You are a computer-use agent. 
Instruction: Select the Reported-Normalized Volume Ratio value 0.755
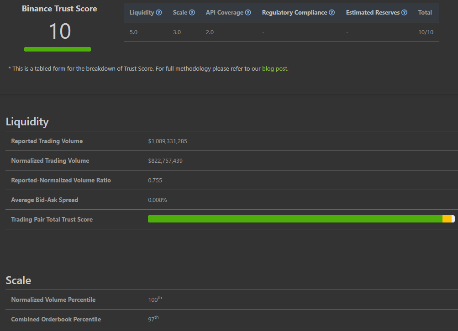tap(155, 181)
